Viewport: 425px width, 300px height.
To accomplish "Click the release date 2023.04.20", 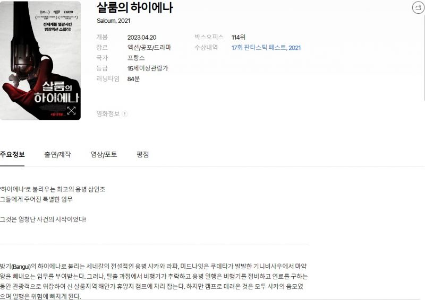I will coord(142,37).
